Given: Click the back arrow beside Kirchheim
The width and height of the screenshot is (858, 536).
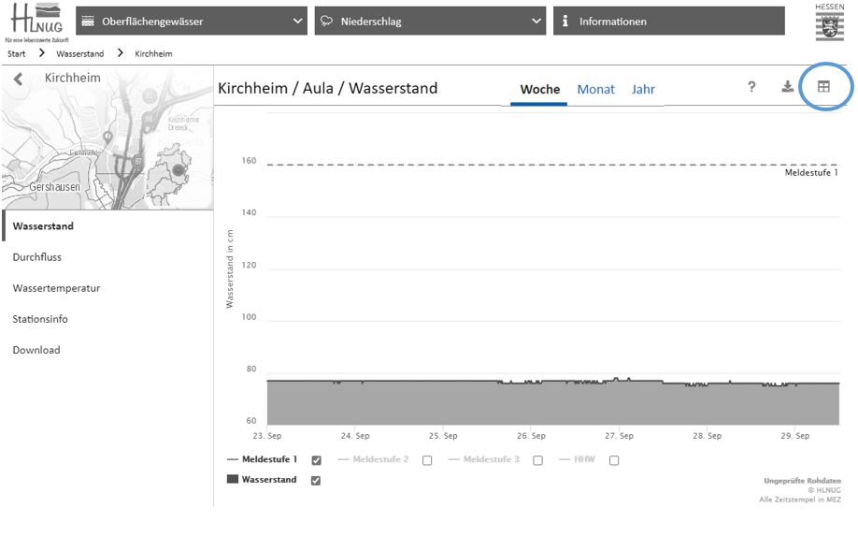Looking at the screenshot, I should pos(18,80).
